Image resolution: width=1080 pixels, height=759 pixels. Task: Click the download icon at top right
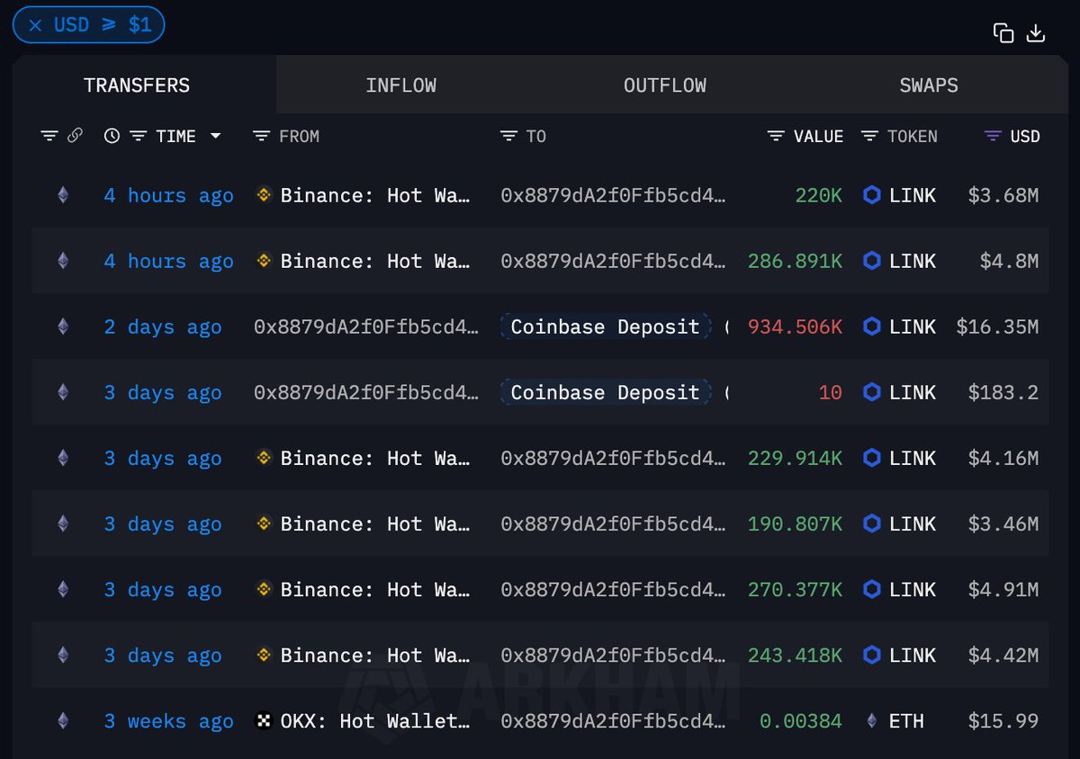pyautogui.click(x=1036, y=33)
